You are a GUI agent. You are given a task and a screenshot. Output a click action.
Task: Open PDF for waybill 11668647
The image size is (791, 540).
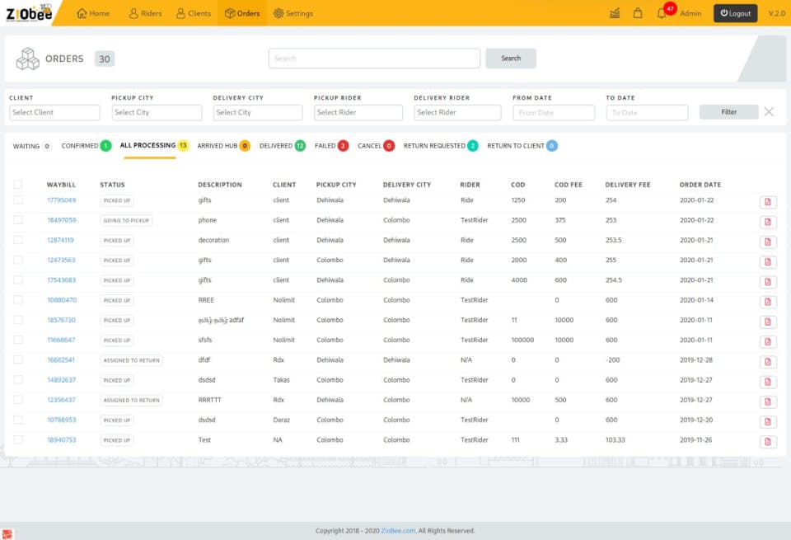tap(768, 341)
